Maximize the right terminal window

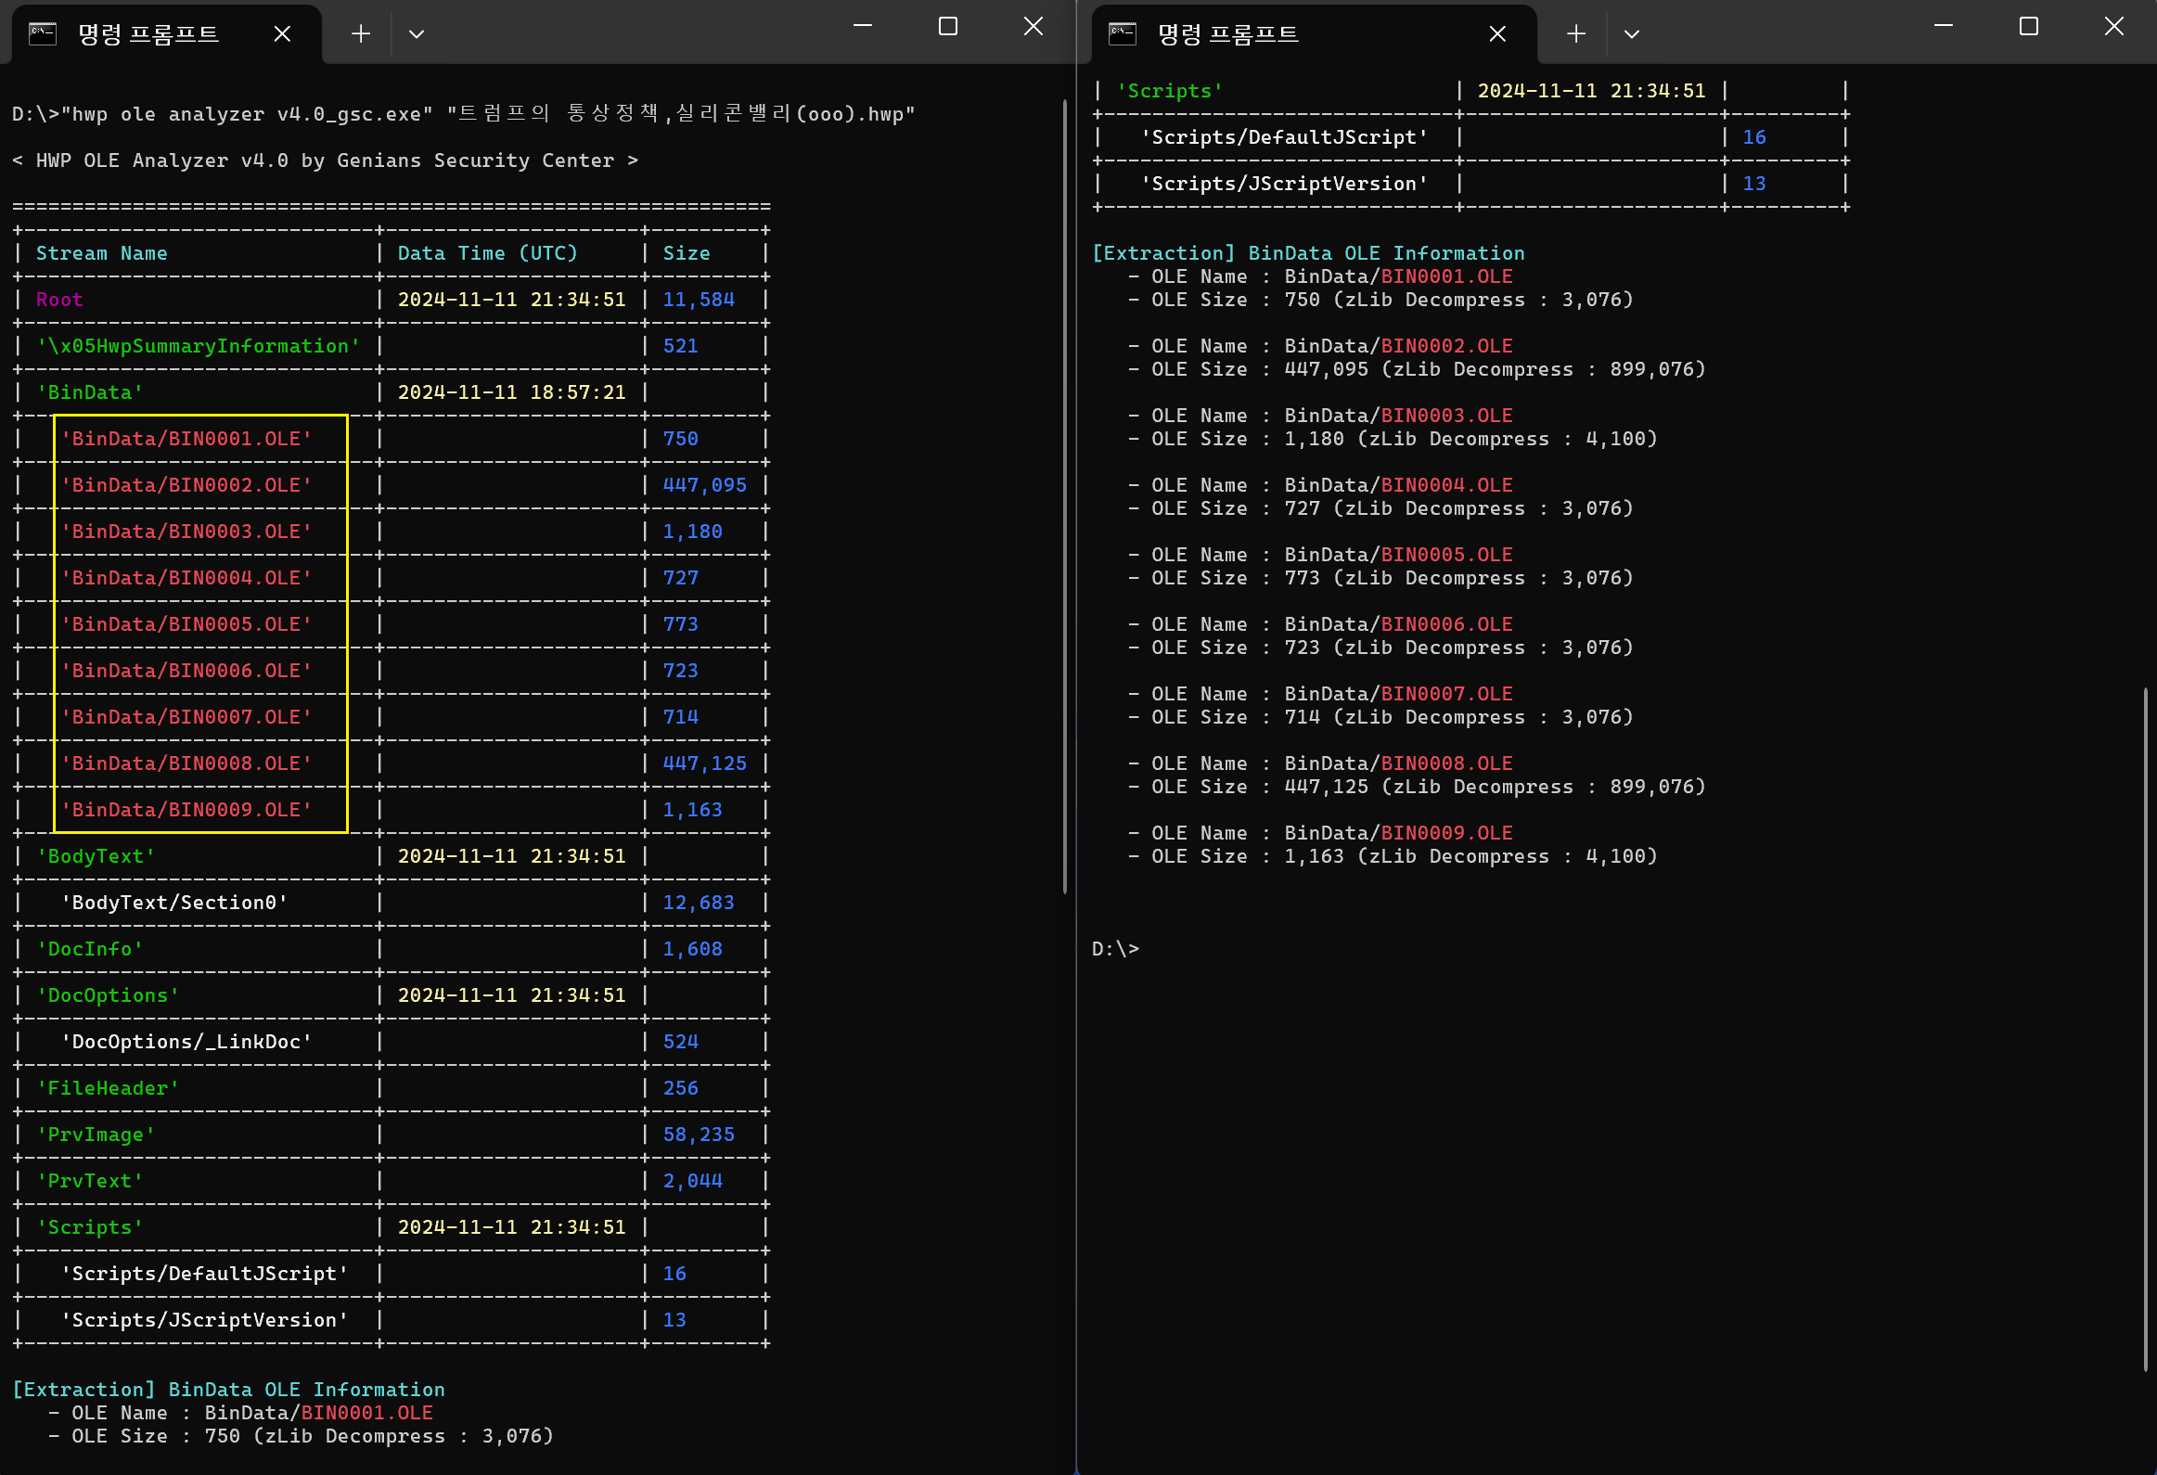pos(2029,26)
